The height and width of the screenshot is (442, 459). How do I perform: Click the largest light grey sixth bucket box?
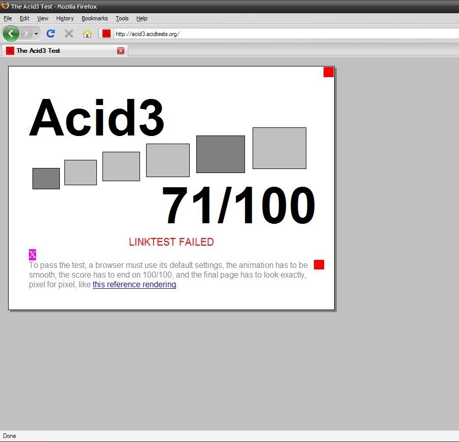click(279, 148)
